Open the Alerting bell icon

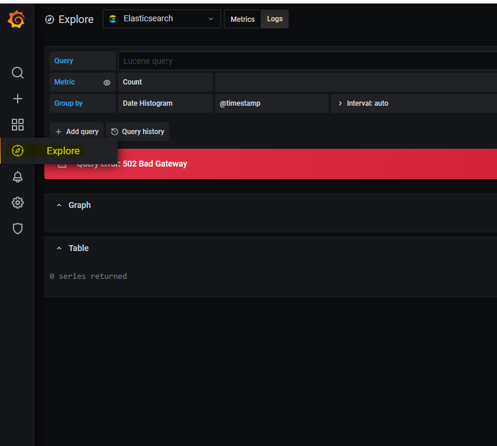17,177
